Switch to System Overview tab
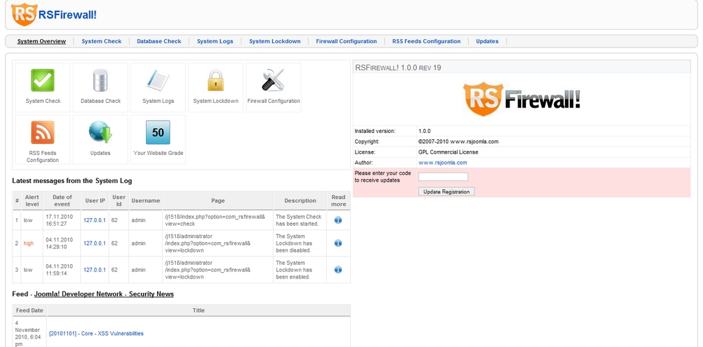The width and height of the screenshot is (703, 347). 42,41
